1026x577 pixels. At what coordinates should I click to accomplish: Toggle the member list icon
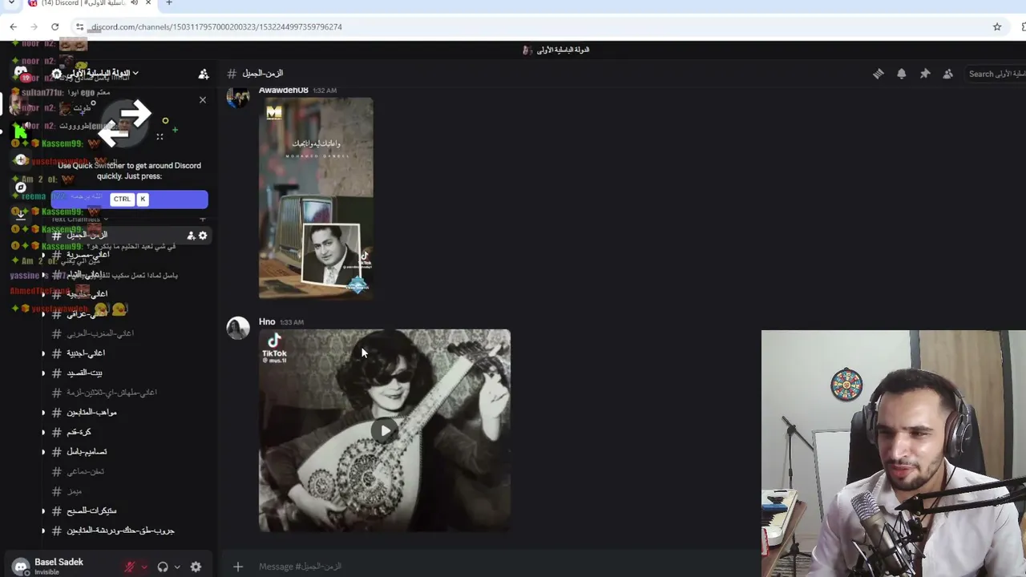[948, 74]
